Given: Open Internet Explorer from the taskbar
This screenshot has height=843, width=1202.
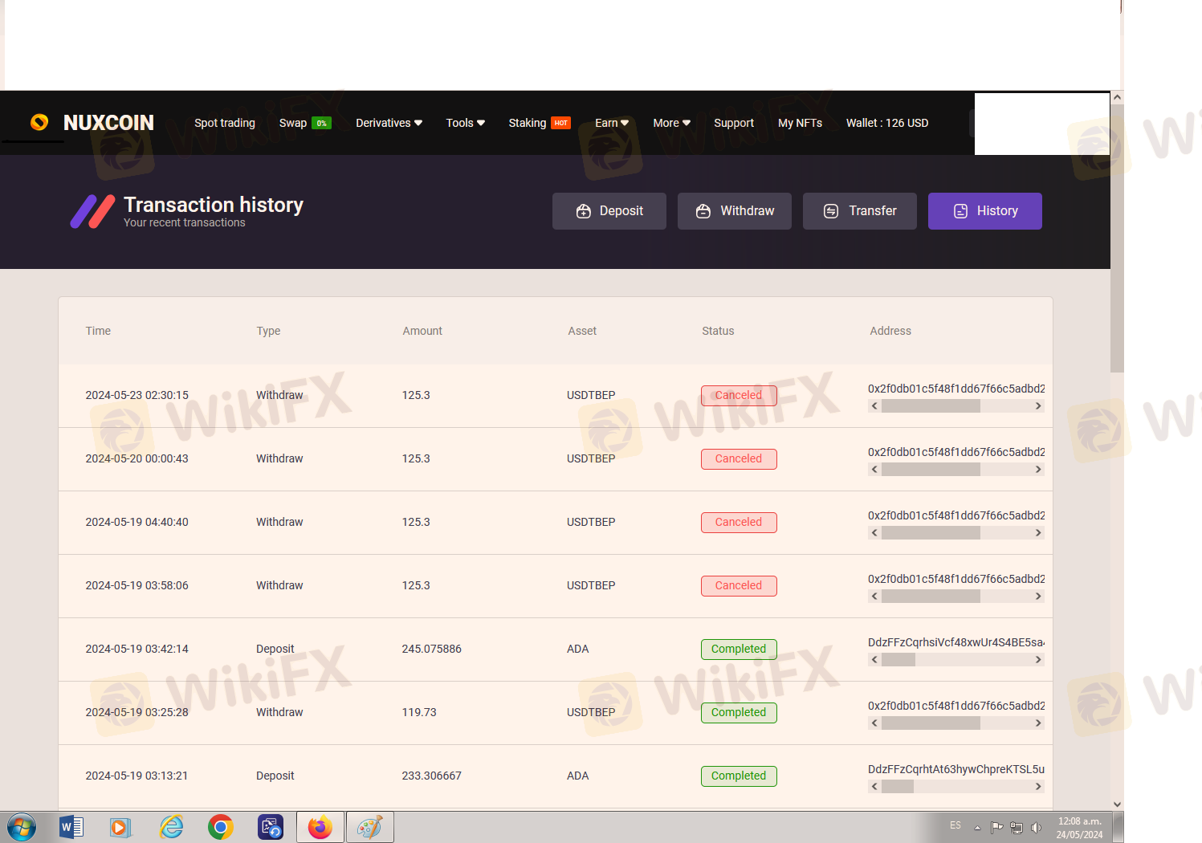Looking at the screenshot, I should pos(171,827).
